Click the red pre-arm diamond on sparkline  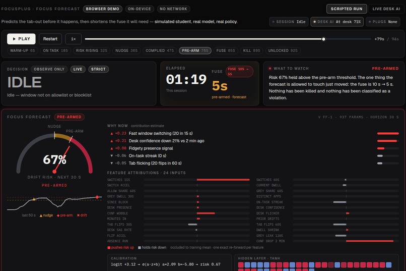coord(97,197)
